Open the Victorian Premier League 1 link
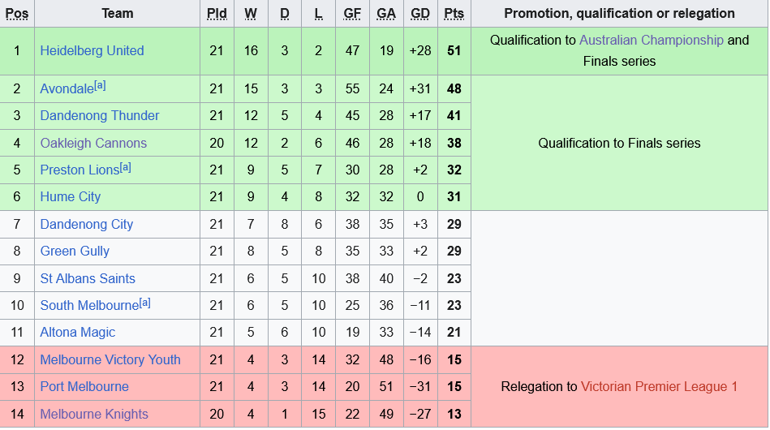The image size is (770, 430). [x=659, y=387]
